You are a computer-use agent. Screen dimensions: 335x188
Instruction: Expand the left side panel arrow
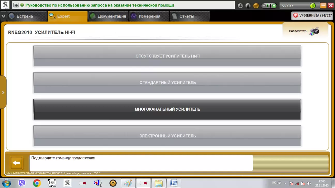tap(3, 92)
